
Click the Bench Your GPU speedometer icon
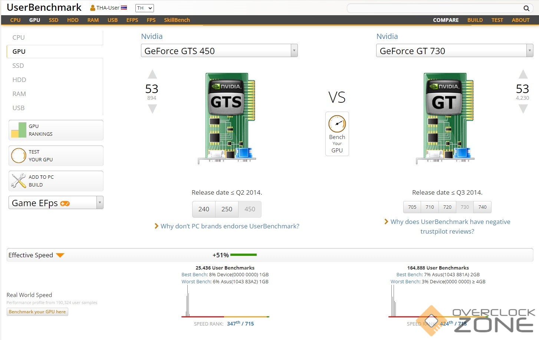[x=337, y=124]
